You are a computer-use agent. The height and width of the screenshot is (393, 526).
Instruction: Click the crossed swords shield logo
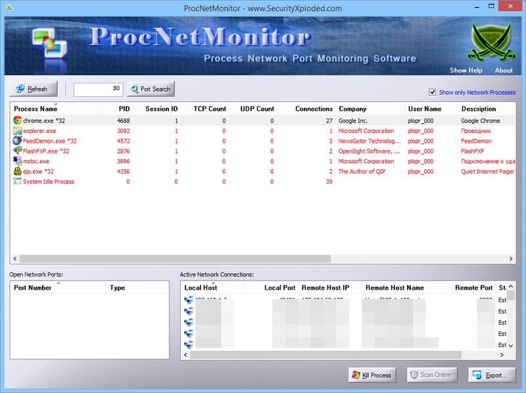[x=491, y=43]
